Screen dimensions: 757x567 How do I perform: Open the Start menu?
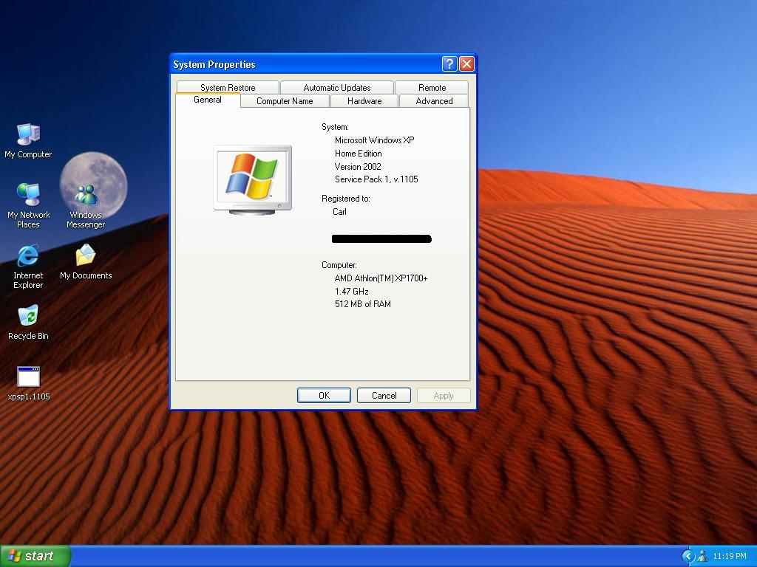(35, 556)
